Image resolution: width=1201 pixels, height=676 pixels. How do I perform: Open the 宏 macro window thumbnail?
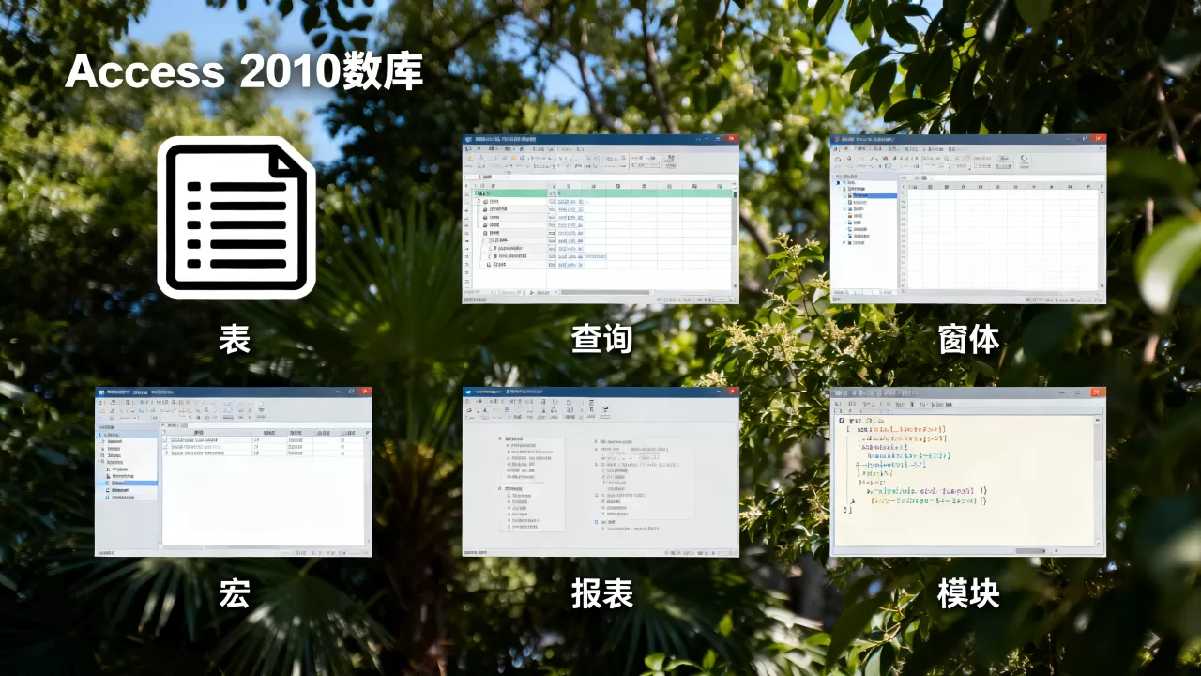click(234, 471)
